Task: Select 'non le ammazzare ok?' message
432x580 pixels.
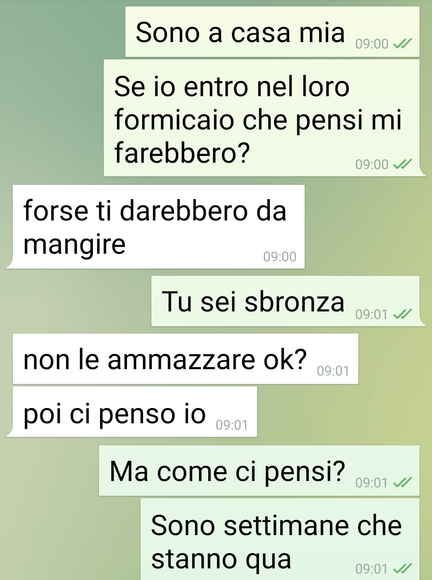Action: (x=185, y=359)
